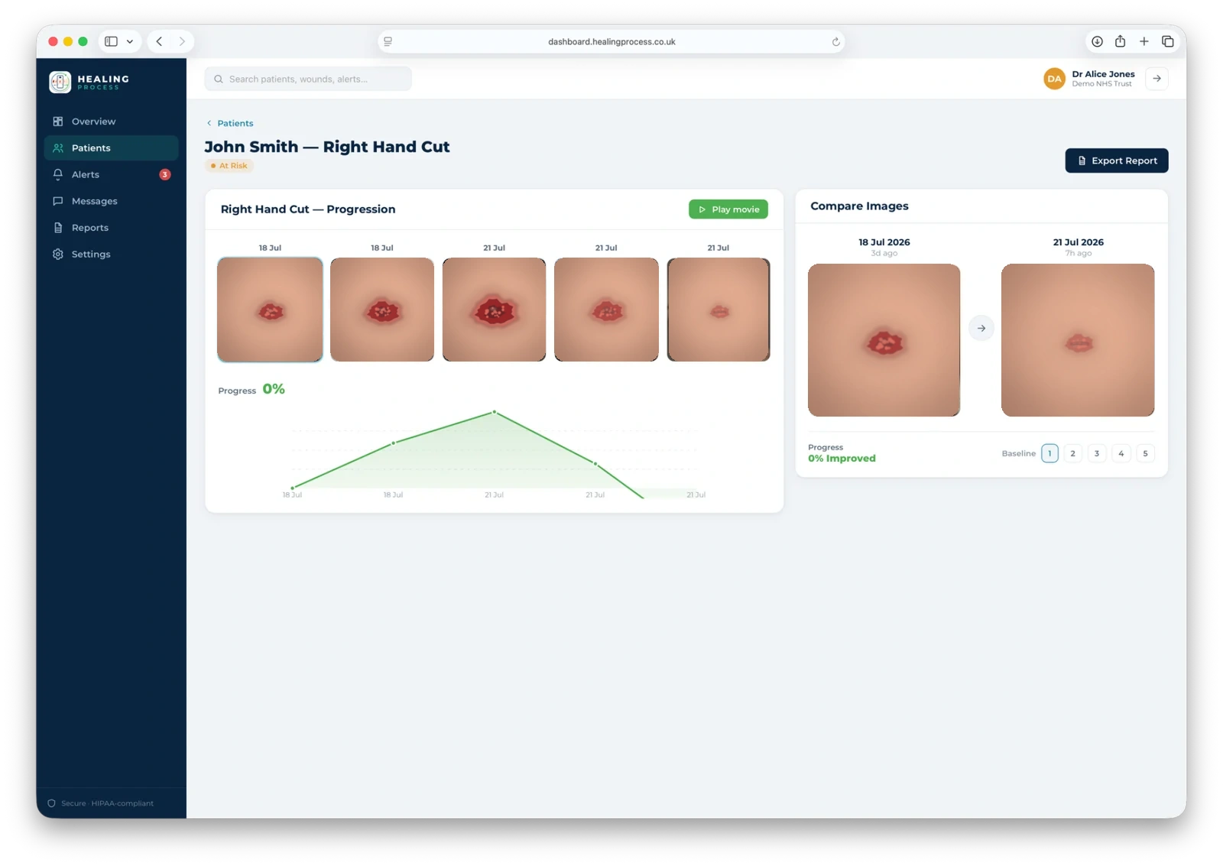
Task: Click the Secure HIPAA-compliant shield icon
Action: pos(52,803)
